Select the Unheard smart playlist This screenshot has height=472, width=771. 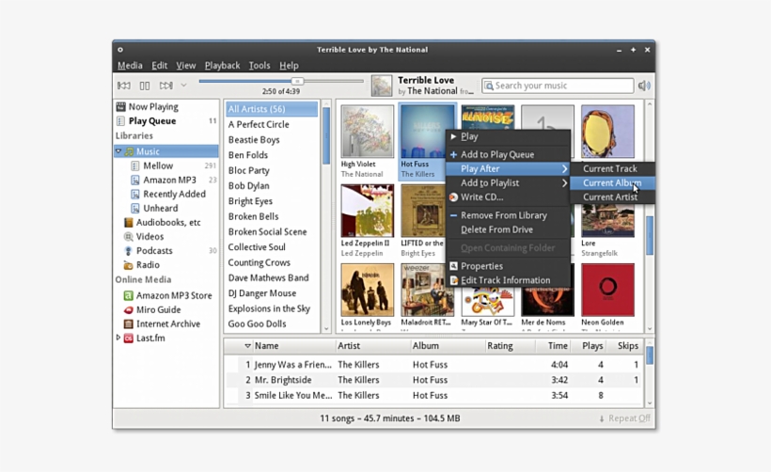point(160,208)
